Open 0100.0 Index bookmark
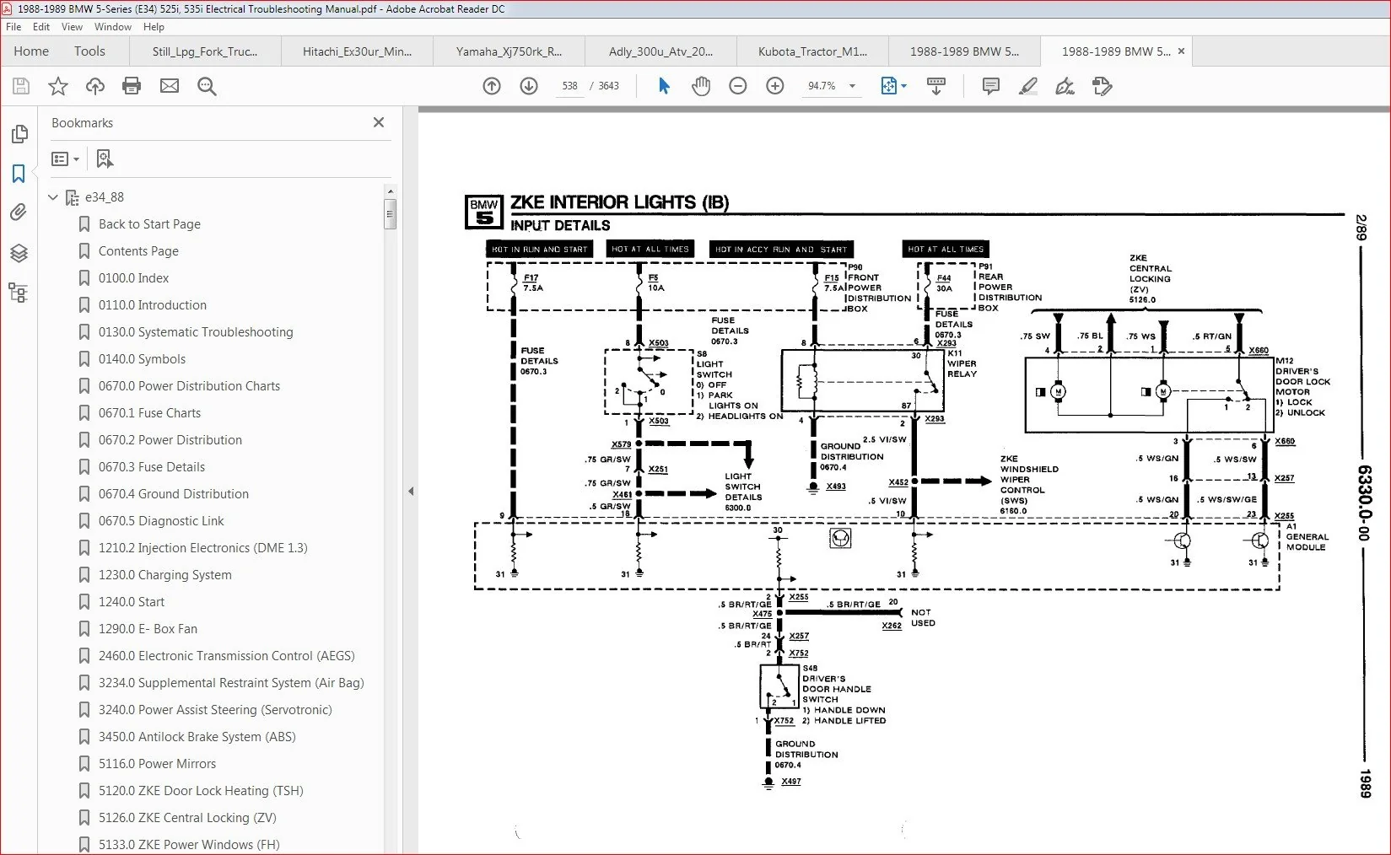 point(133,278)
